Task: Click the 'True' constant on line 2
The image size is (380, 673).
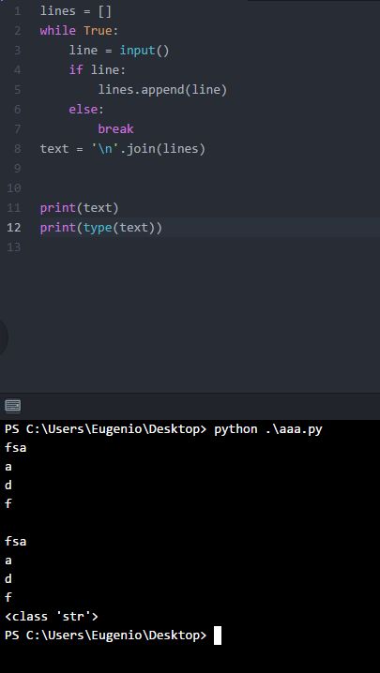Action: (98, 31)
